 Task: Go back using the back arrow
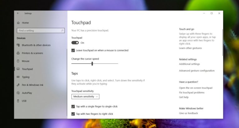[x=18, y=13]
